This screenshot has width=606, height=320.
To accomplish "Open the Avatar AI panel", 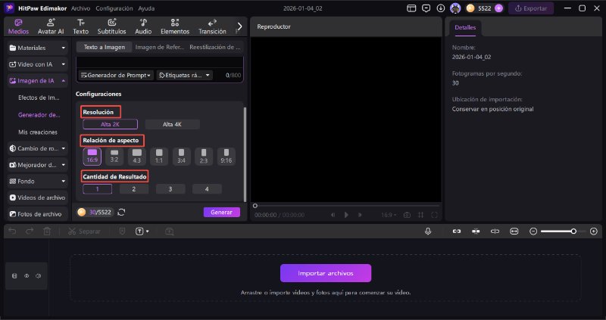I will point(50,26).
